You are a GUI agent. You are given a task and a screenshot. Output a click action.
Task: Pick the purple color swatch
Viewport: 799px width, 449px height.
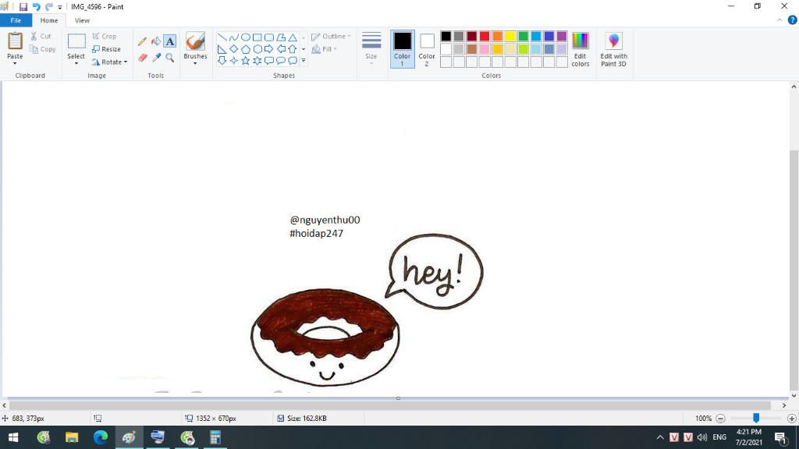tap(562, 36)
